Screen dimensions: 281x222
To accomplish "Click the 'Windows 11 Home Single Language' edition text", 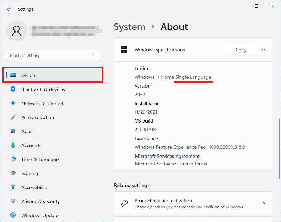I will [173, 77].
